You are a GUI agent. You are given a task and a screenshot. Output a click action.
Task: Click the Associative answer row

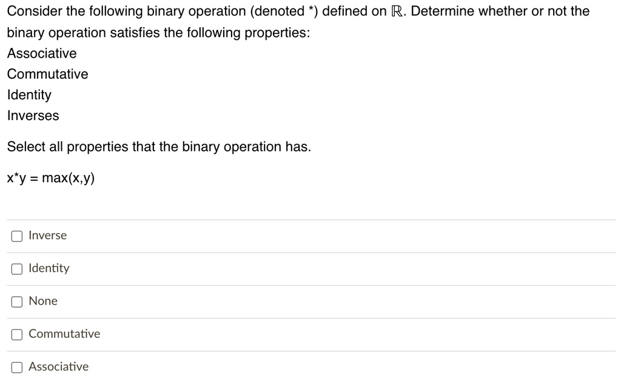tap(310, 366)
